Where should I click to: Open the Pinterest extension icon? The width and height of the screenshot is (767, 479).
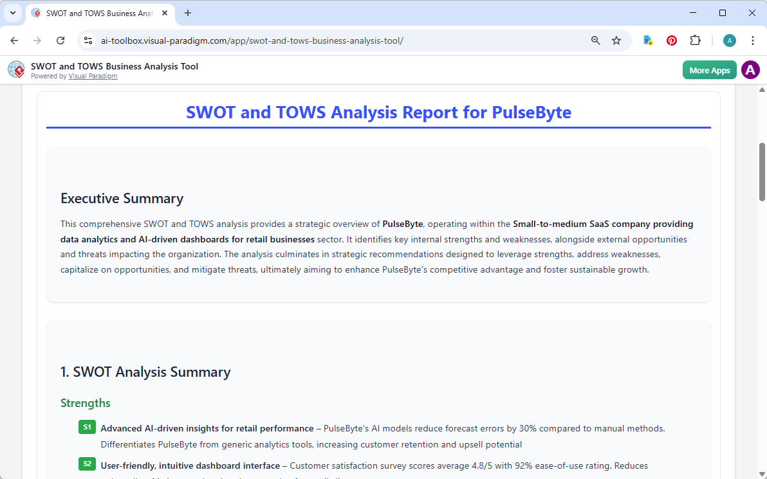tap(671, 40)
